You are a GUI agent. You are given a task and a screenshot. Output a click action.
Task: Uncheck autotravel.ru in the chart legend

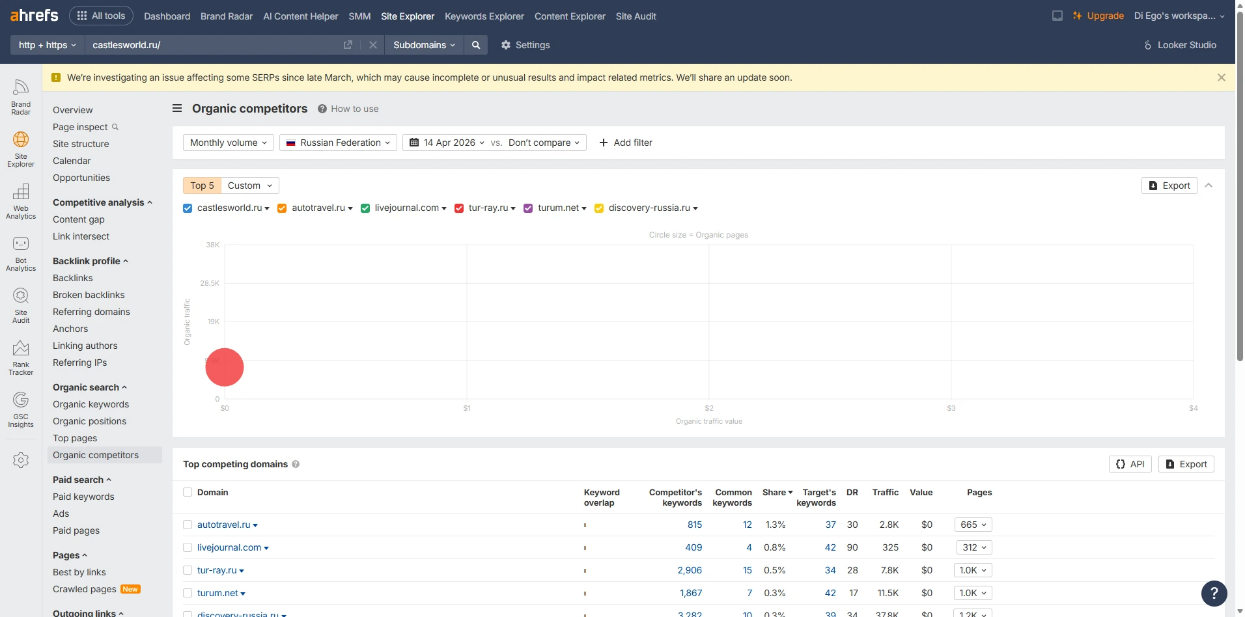click(x=282, y=208)
